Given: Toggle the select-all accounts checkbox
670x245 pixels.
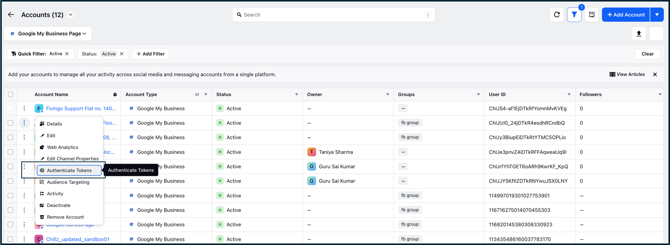Looking at the screenshot, I should (x=11, y=95).
